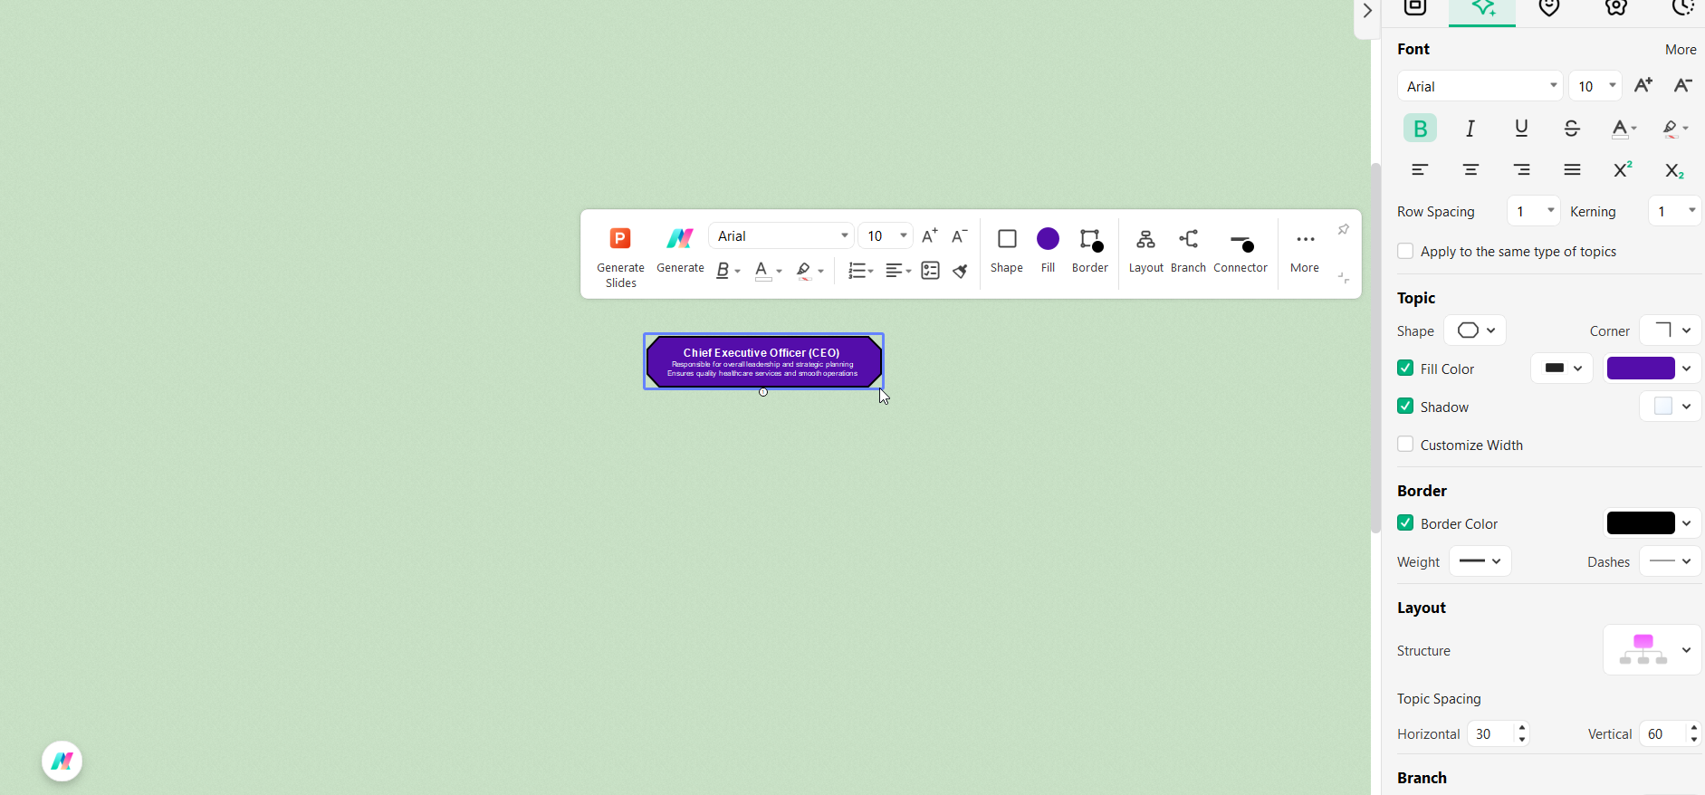This screenshot has height=795, width=1705.
Task: Increase font size in the floating toolbar
Action: click(930, 236)
